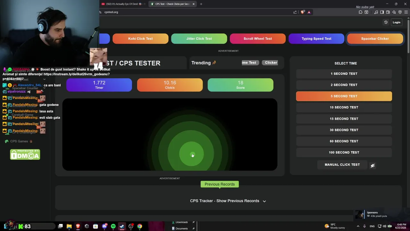Open Spotify from the taskbar
410x231 pixels.
pos(113,227)
